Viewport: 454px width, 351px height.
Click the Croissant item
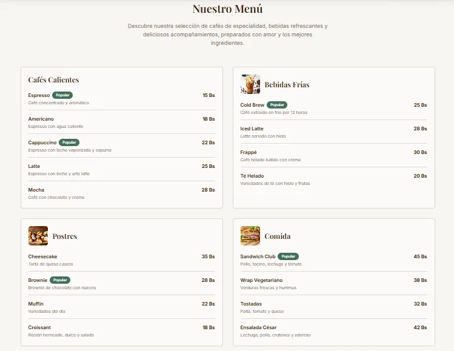[39, 327]
